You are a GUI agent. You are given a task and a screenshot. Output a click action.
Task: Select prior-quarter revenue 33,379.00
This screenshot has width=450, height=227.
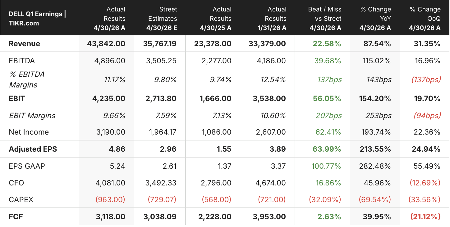tap(267, 44)
